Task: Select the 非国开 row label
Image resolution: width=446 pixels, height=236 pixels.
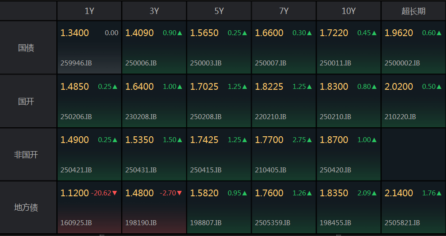Action: pyautogui.click(x=26, y=154)
